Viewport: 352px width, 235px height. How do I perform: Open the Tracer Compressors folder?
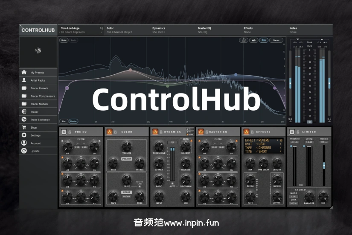tap(24, 96)
